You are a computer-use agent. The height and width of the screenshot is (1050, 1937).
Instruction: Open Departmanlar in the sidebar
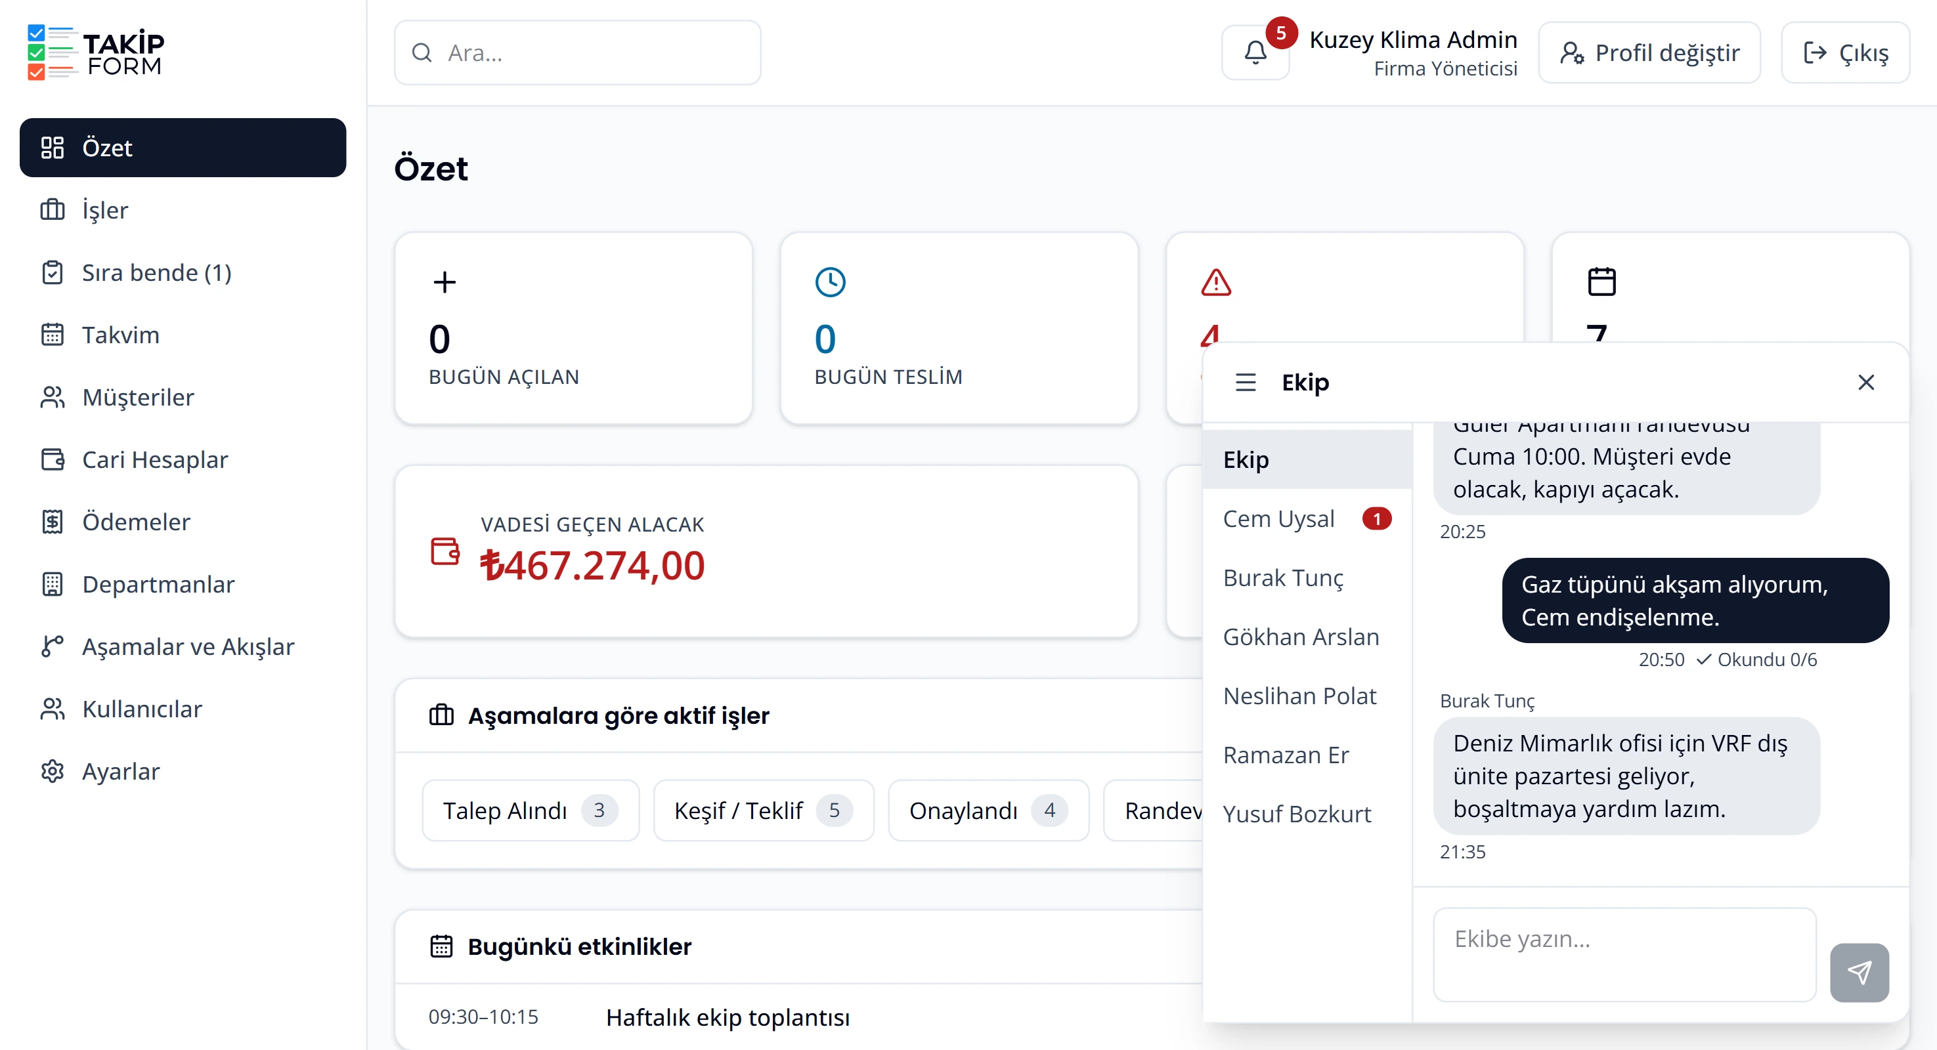tap(183, 584)
